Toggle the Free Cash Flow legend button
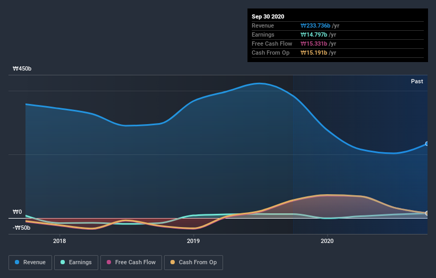Screen dimensions: 436x278 (131, 263)
